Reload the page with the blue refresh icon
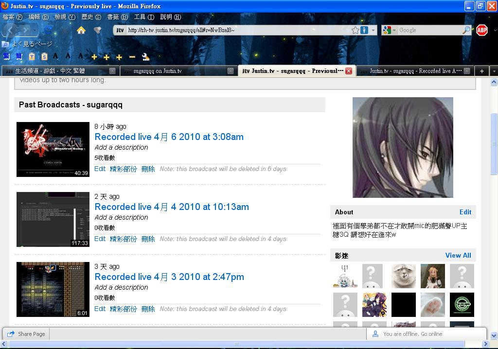 click(x=48, y=31)
